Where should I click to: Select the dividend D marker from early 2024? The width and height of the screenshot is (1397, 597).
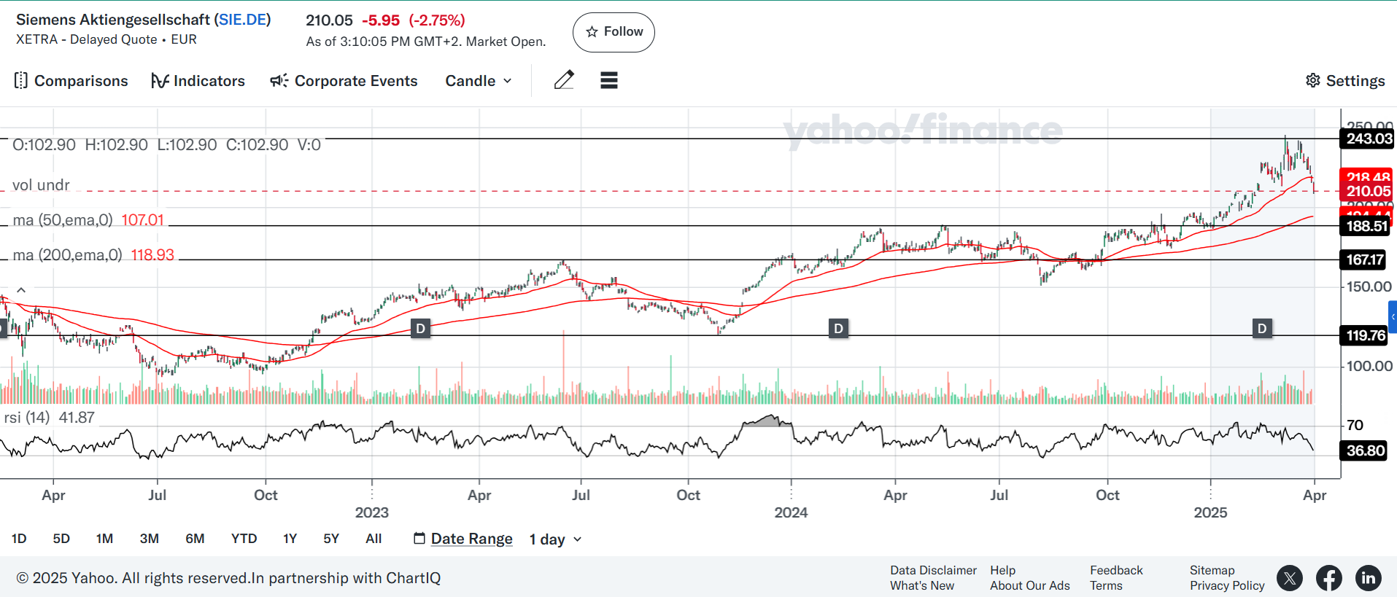[x=839, y=329]
